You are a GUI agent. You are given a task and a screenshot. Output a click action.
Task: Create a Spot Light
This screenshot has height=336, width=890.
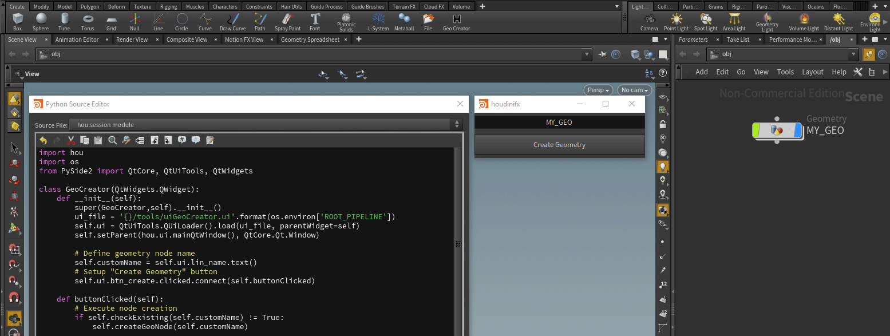tap(705, 22)
